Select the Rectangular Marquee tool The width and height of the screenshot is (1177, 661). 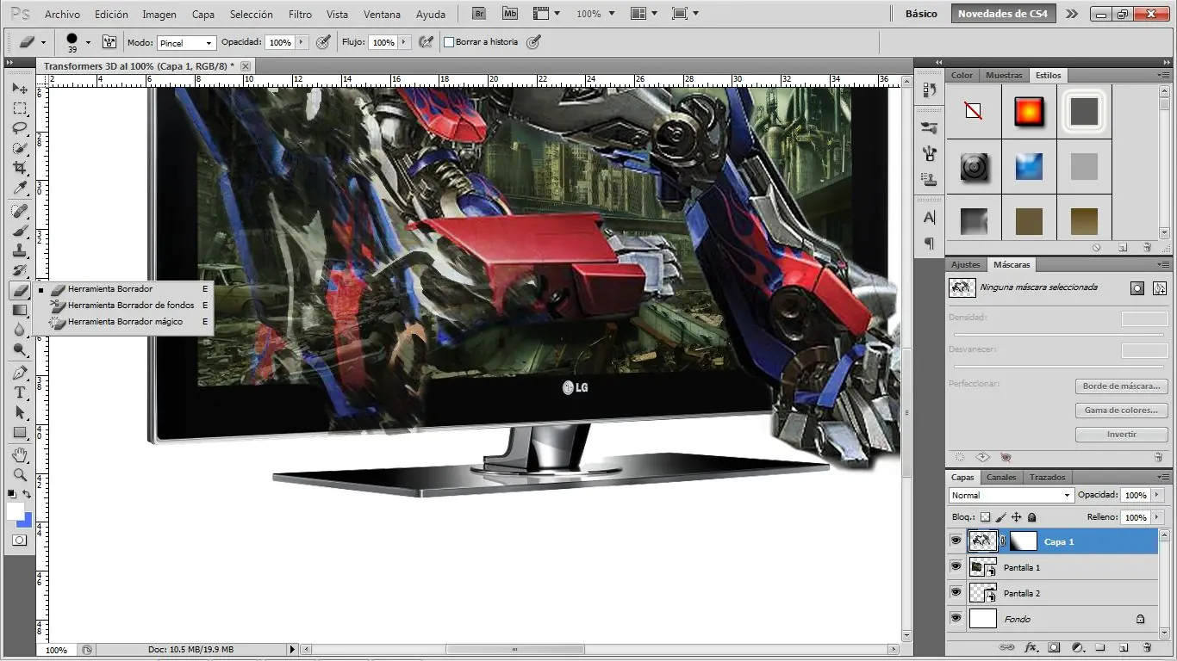coord(20,108)
